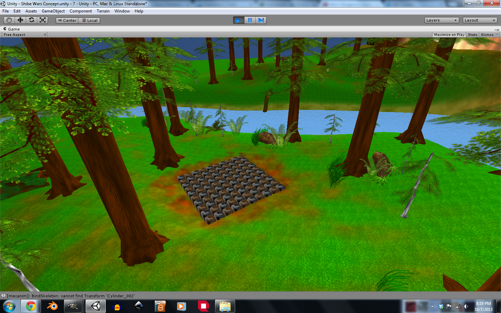Open network signal tray icon
This screenshot has width=501, height=313.
[458, 306]
